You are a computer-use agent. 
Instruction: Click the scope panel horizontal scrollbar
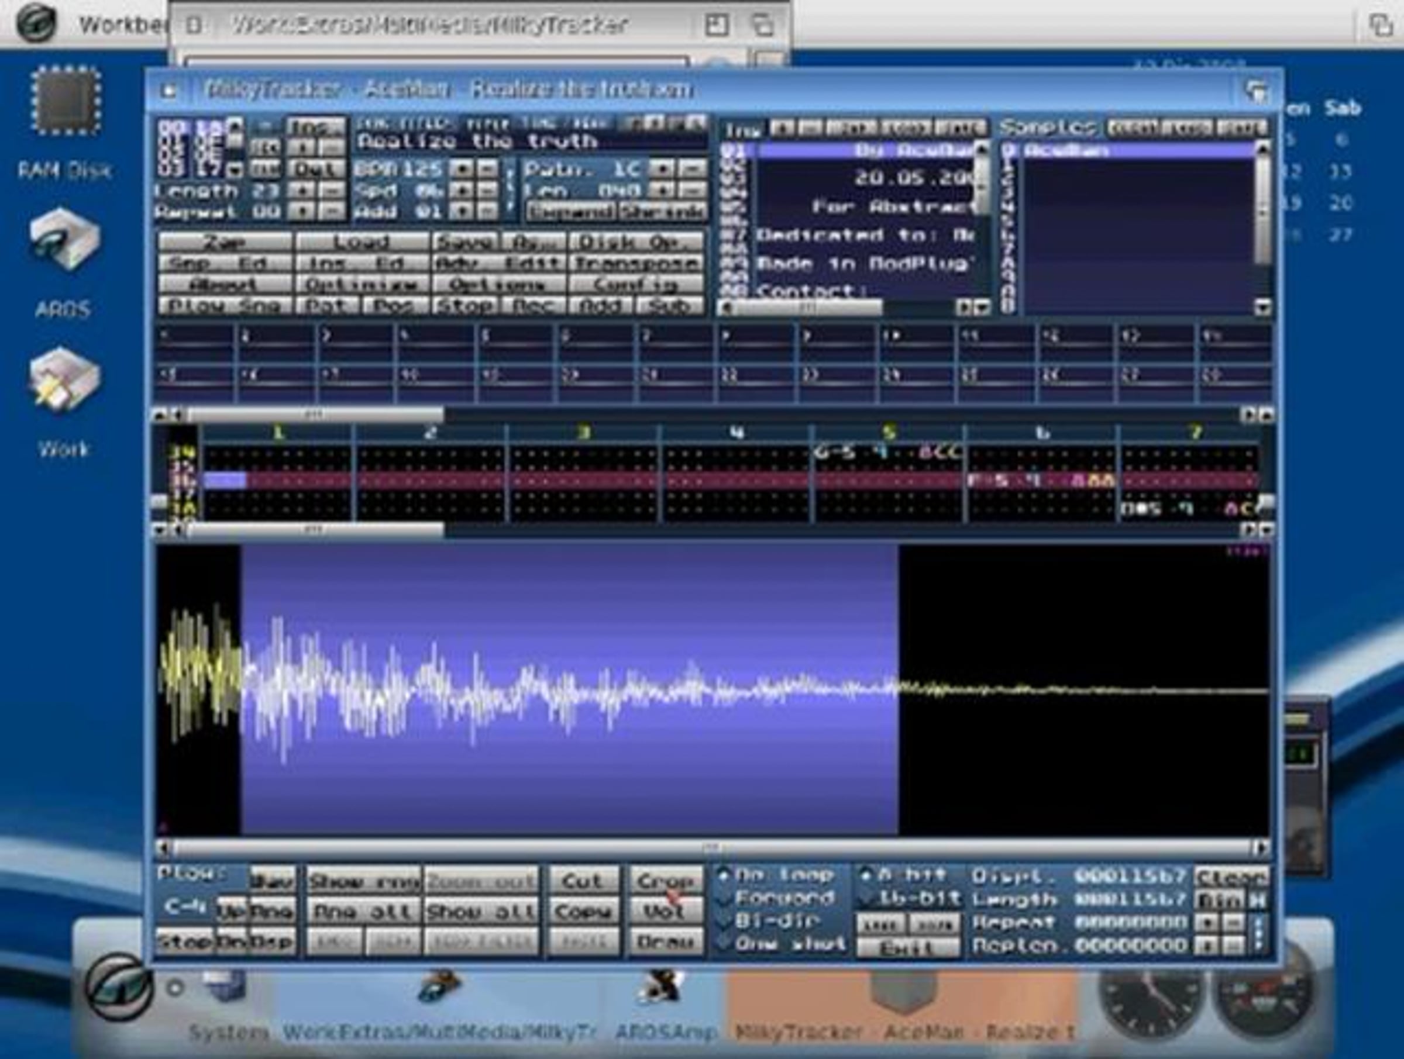pyautogui.click(x=315, y=415)
